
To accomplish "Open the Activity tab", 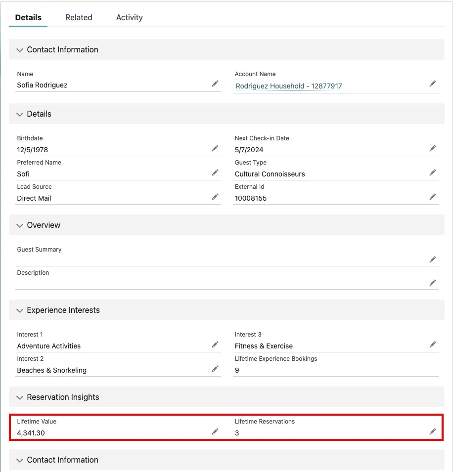I will (x=129, y=17).
